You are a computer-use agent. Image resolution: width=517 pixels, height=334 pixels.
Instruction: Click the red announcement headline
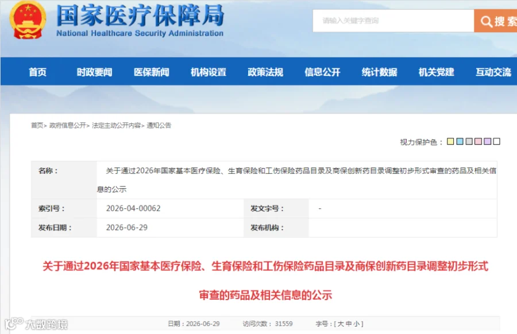pos(265,280)
